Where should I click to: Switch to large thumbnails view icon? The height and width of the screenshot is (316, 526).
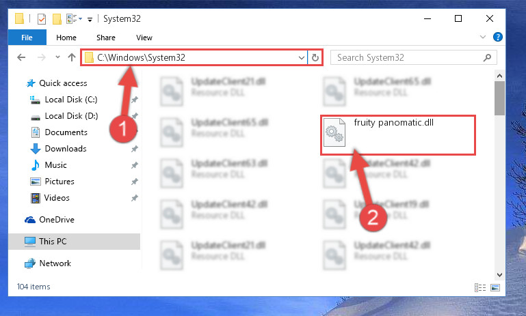coord(495,287)
